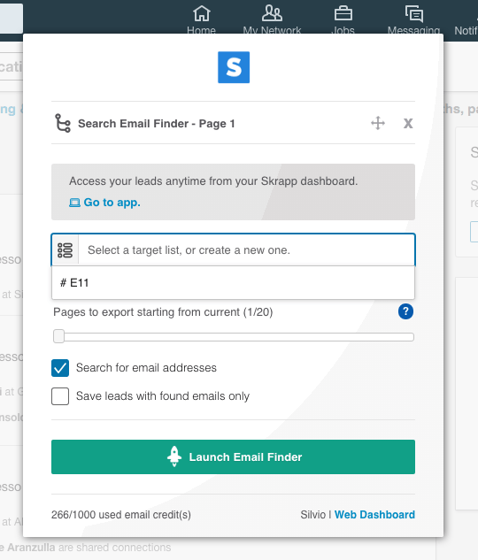Click the Skrapp blue S logo

(234, 67)
